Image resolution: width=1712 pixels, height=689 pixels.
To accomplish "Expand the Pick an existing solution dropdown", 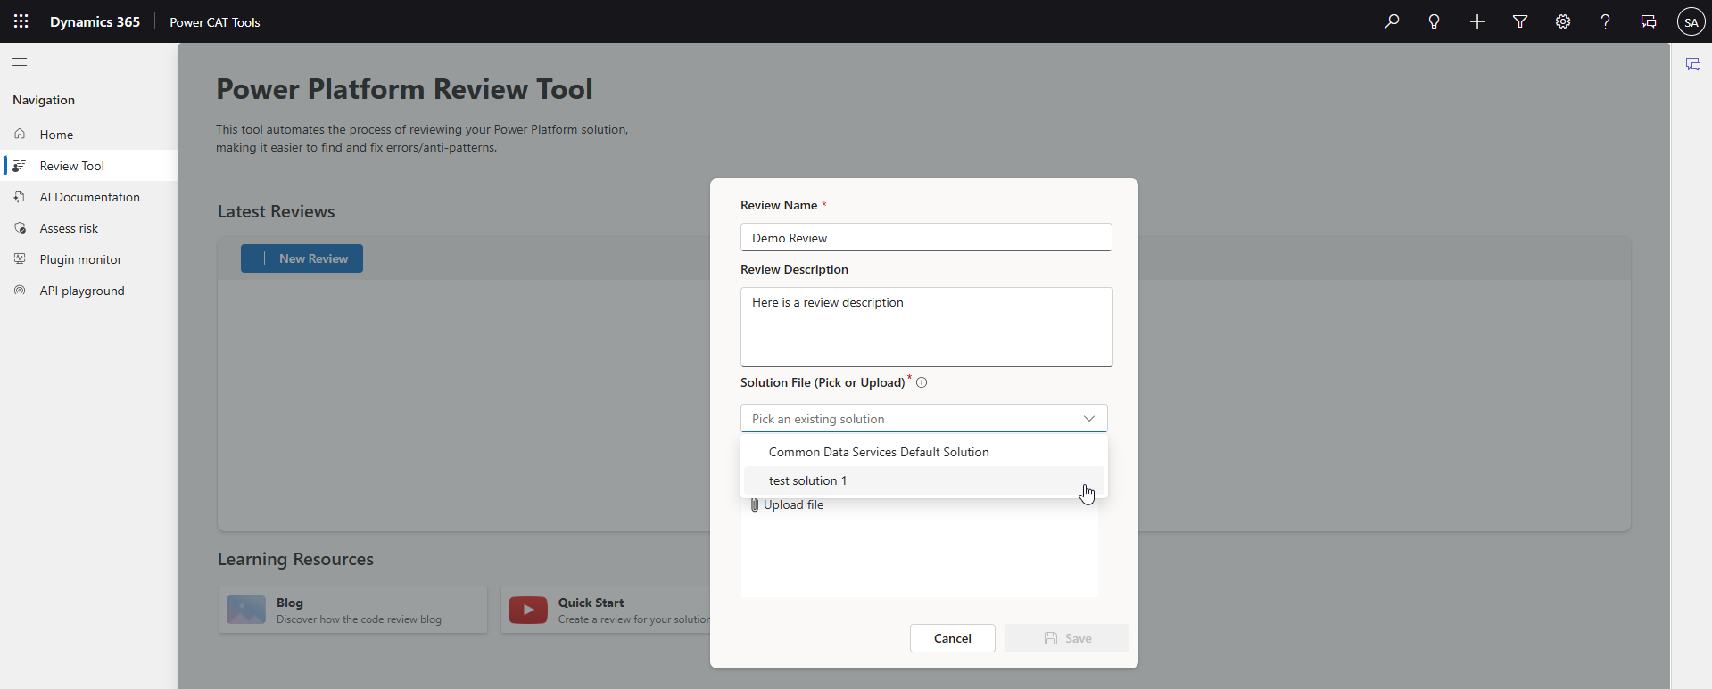I will coord(924,418).
